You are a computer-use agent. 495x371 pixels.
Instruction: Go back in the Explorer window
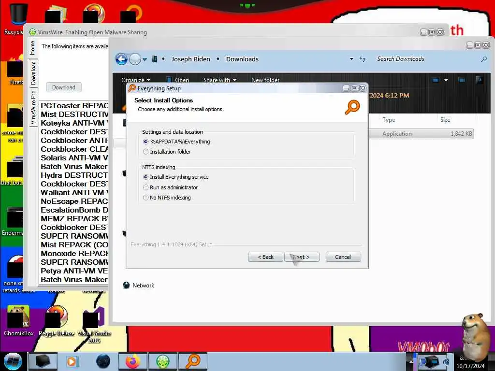tap(121, 59)
